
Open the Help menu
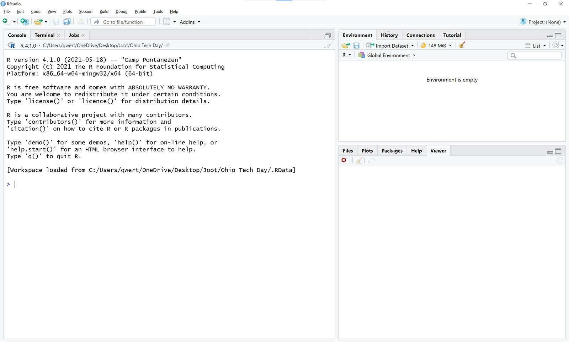pos(174,11)
